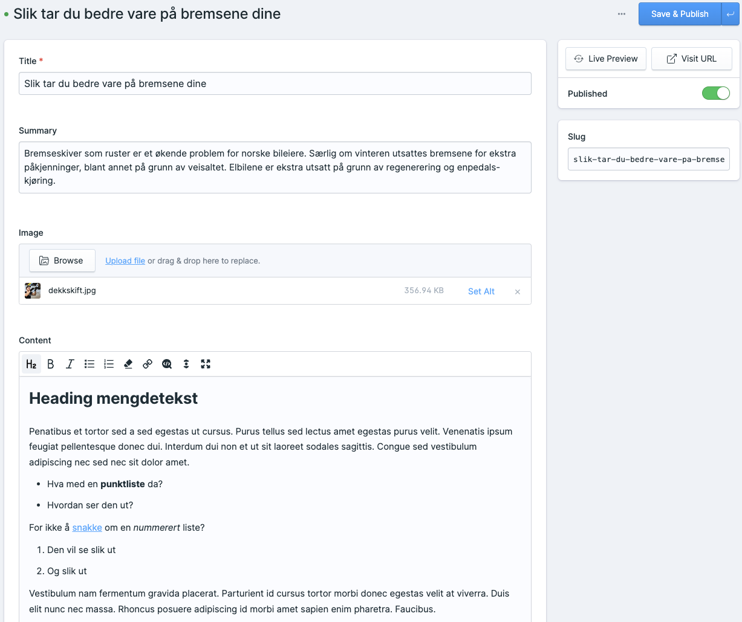The width and height of the screenshot is (742, 622).
Task: Click the vertical expand-height editor icon
Action: (186, 364)
